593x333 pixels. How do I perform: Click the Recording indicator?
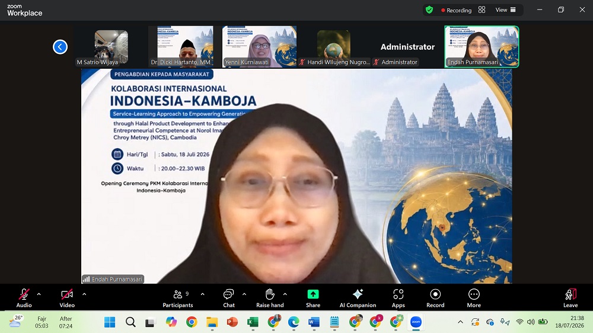pyautogui.click(x=456, y=10)
